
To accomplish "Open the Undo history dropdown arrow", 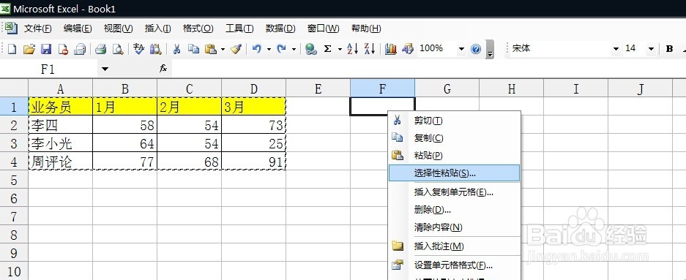I will [x=269, y=50].
